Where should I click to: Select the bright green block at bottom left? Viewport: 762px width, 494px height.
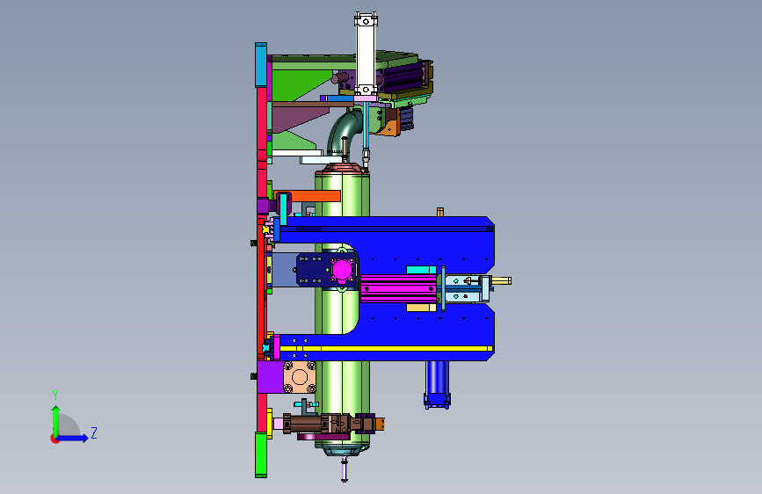pyautogui.click(x=261, y=454)
